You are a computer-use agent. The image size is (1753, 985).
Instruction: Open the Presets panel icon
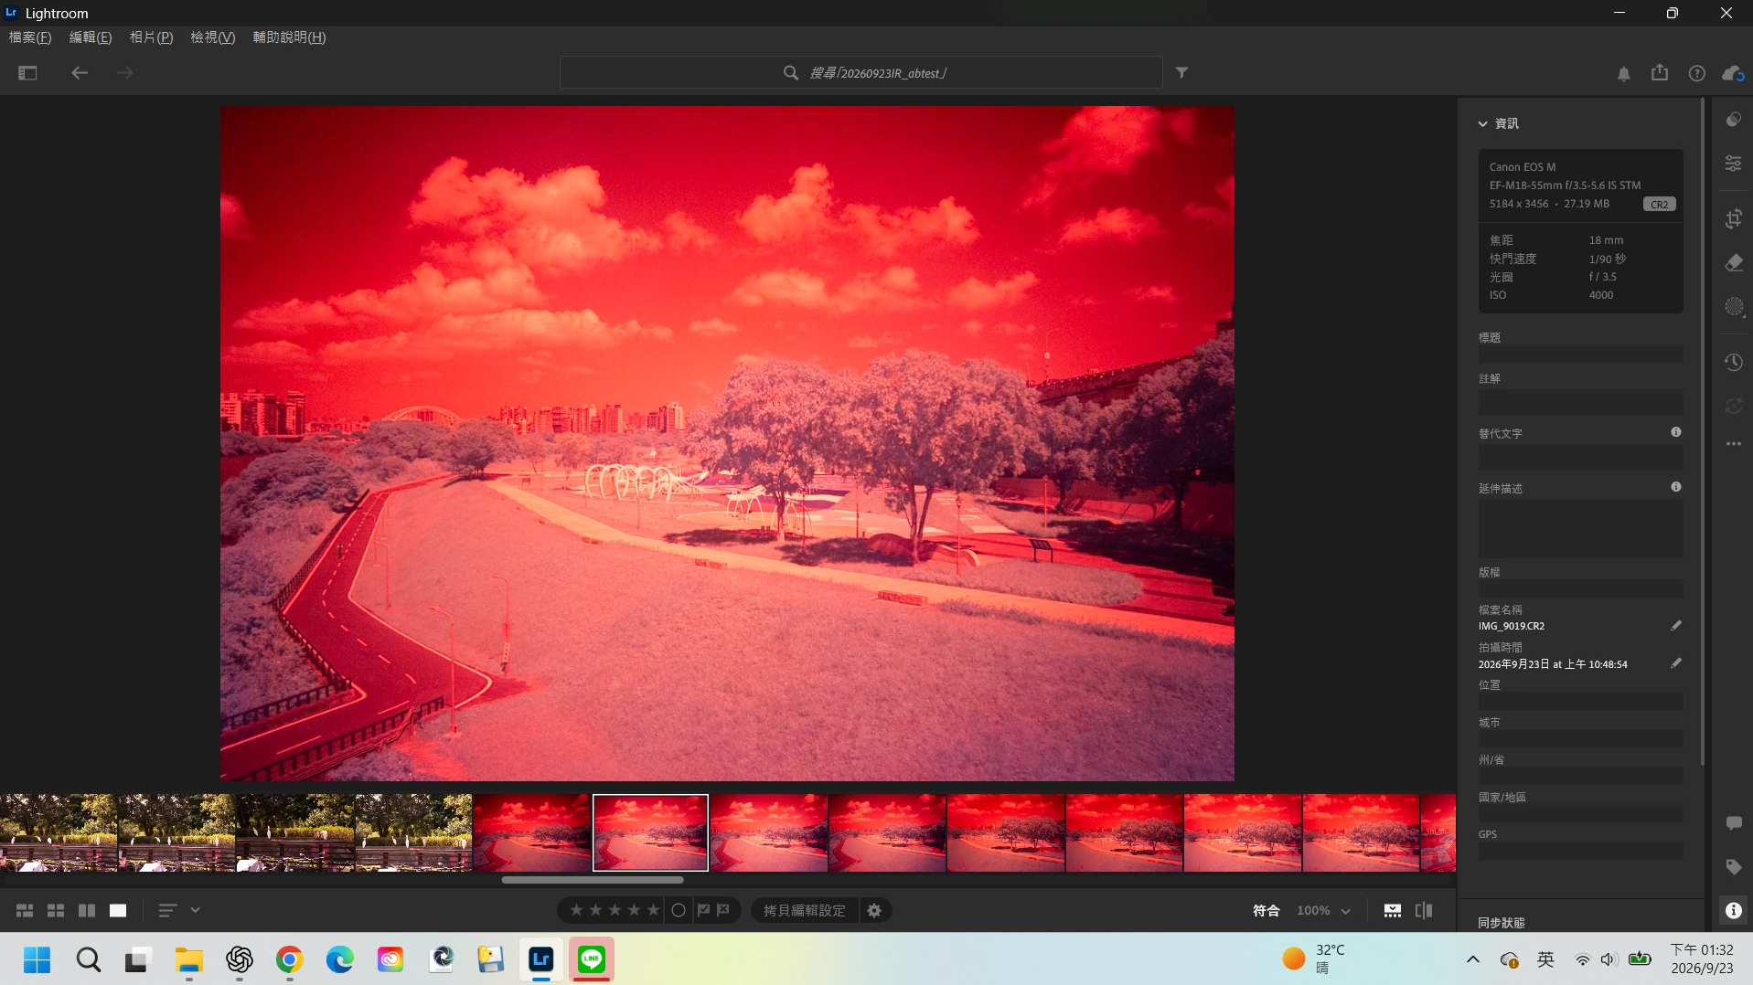pyautogui.click(x=1734, y=120)
